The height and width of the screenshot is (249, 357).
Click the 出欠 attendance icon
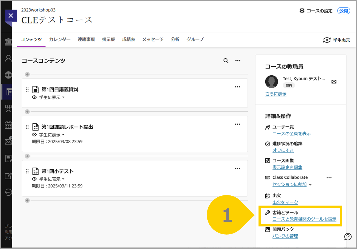(x=268, y=196)
